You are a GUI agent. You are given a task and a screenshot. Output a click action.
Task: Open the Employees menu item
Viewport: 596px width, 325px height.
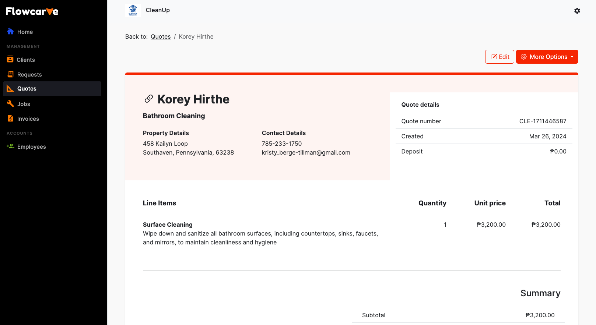(x=52, y=146)
